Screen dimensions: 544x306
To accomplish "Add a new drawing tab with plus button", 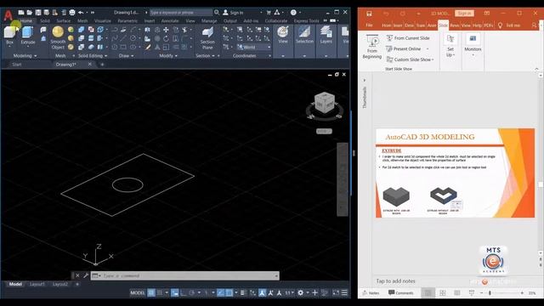I will coord(102,65).
